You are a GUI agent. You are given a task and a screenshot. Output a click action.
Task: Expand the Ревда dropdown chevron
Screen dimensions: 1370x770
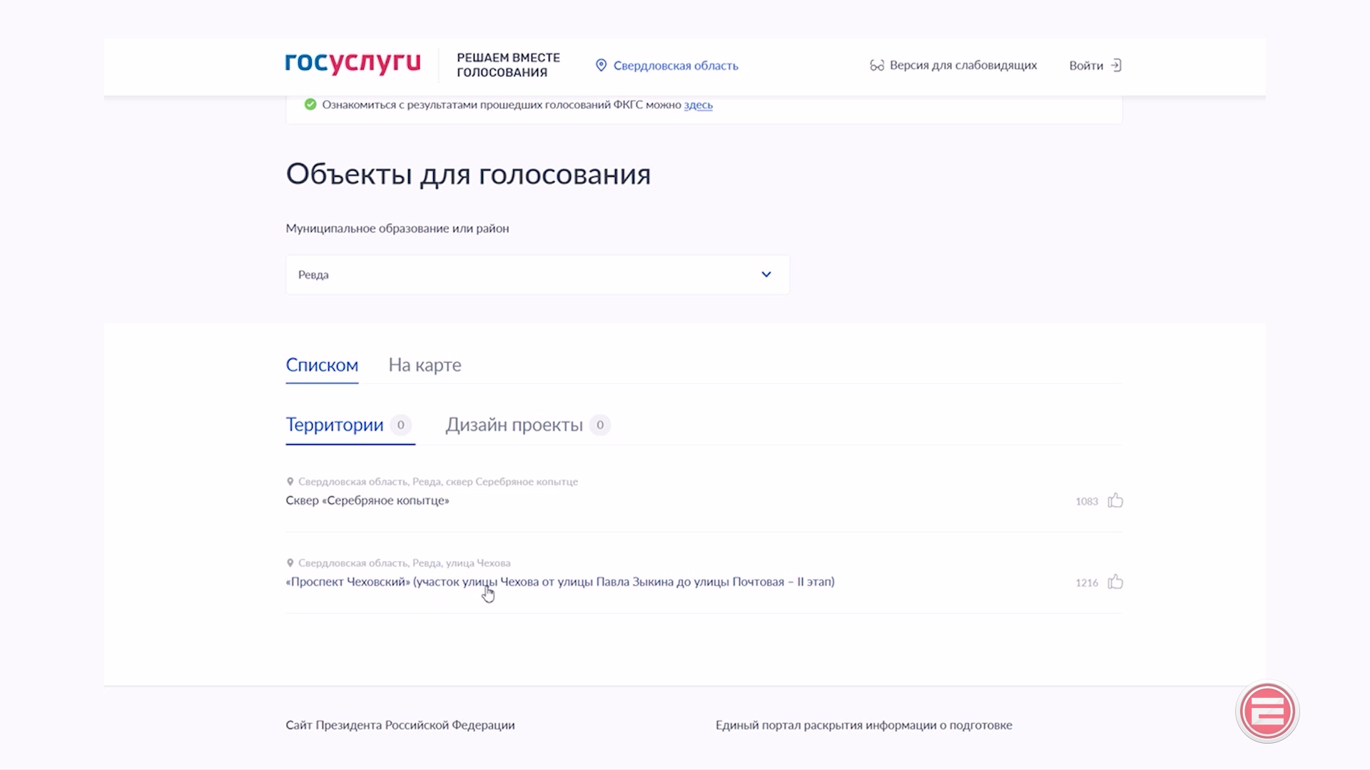[766, 274]
